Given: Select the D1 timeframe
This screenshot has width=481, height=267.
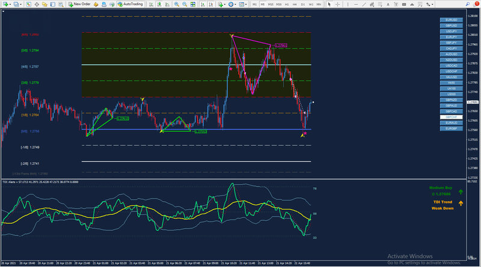Looking at the screenshot, I should pyautogui.click(x=302, y=4).
